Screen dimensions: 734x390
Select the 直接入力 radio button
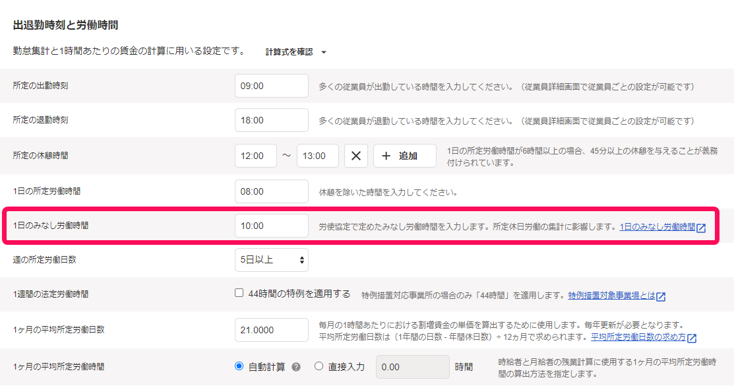pos(319,366)
